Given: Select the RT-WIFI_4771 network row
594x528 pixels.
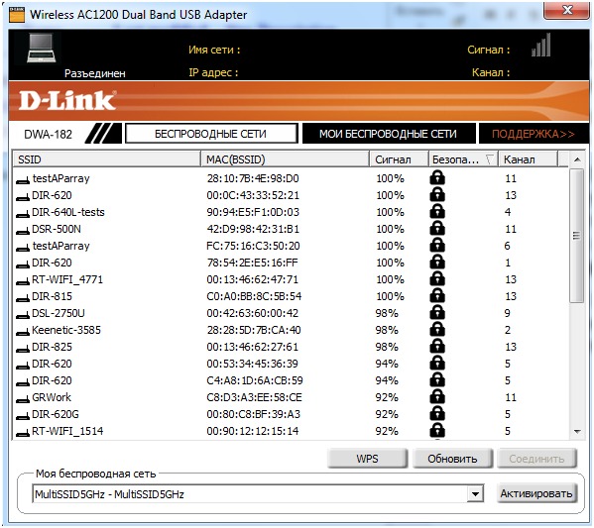Looking at the screenshot, I should pos(291,279).
